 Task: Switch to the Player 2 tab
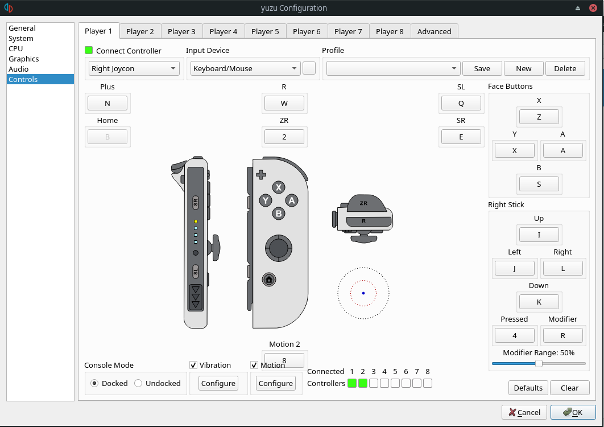click(x=140, y=32)
